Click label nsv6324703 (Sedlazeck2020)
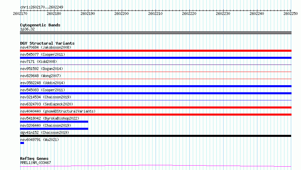This screenshot has width=301, height=170. click(47, 104)
